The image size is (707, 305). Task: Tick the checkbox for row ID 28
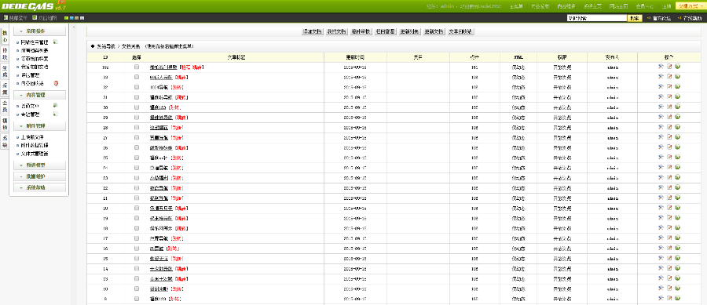click(137, 127)
